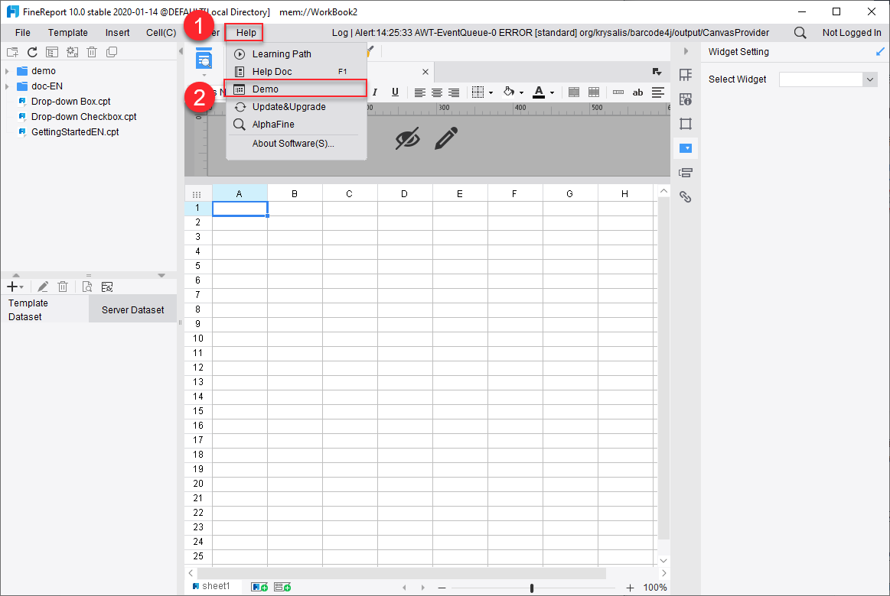Switch to the Server Dataset tab

(x=132, y=309)
